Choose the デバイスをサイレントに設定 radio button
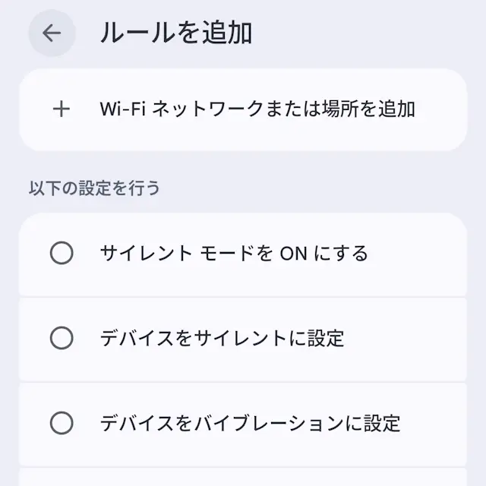Viewport: 486px width, 486px height. coord(62,338)
